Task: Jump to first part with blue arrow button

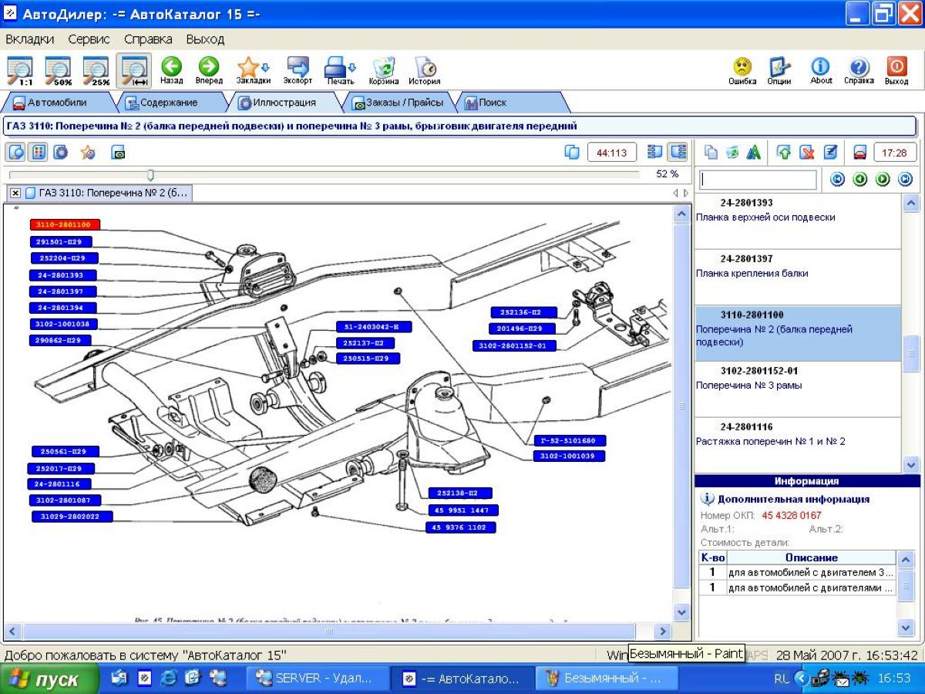Action: point(837,180)
